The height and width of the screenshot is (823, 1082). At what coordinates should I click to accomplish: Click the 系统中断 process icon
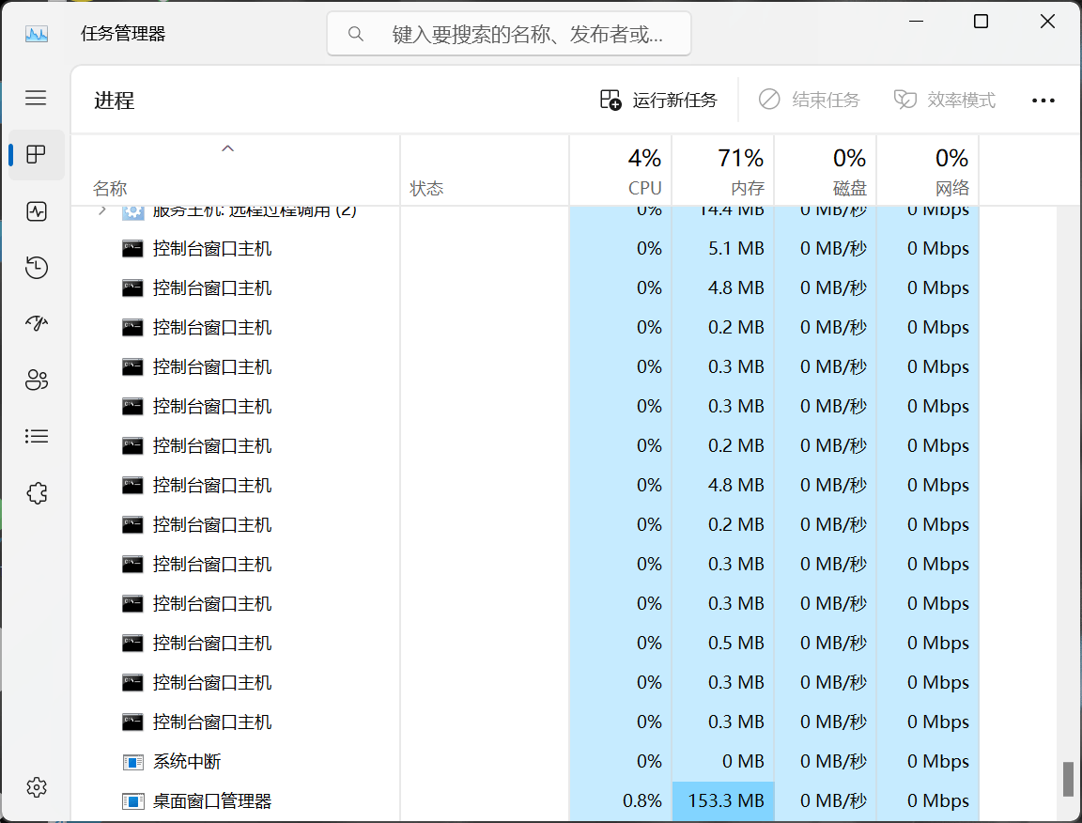pyautogui.click(x=132, y=762)
